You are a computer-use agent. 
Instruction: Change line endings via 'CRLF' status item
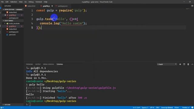click(x=158, y=108)
